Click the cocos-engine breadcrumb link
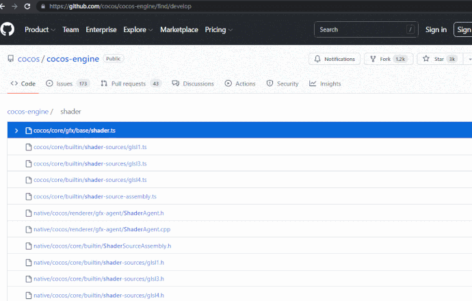 [27, 112]
